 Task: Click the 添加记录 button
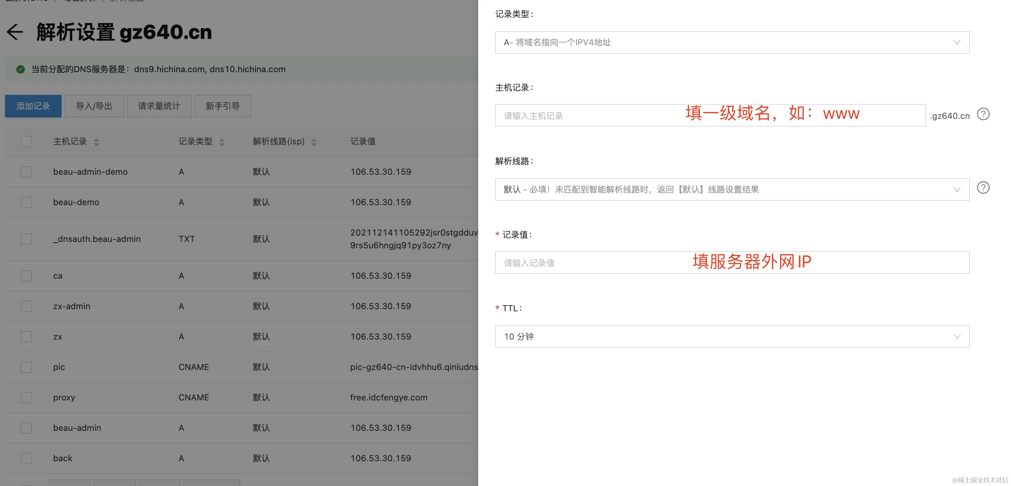(33, 106)
